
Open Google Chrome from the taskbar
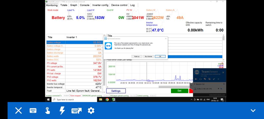pyautogui.click(x=107, y=100)
